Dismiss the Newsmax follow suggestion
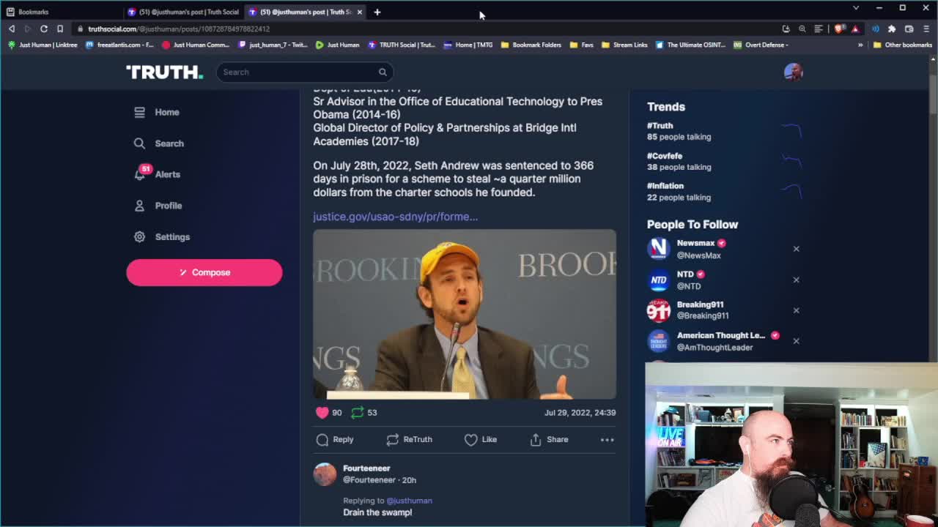 796,249
